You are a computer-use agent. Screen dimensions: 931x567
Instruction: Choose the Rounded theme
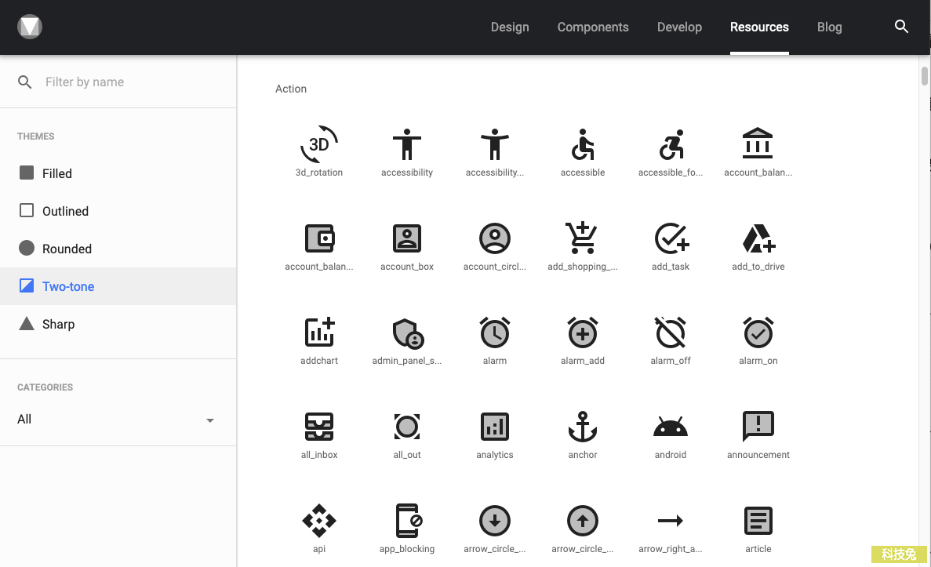point(66,249)
